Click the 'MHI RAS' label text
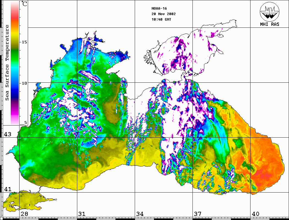Image resolution: width=289 pixels, height=220 pixels. (270, 24)
